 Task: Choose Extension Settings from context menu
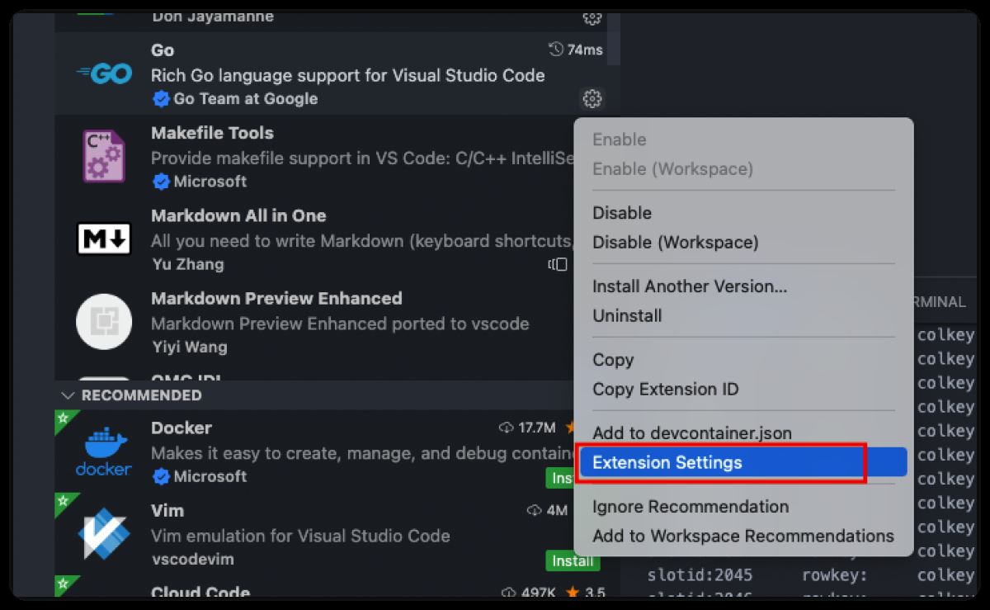(x=667, y=462)
